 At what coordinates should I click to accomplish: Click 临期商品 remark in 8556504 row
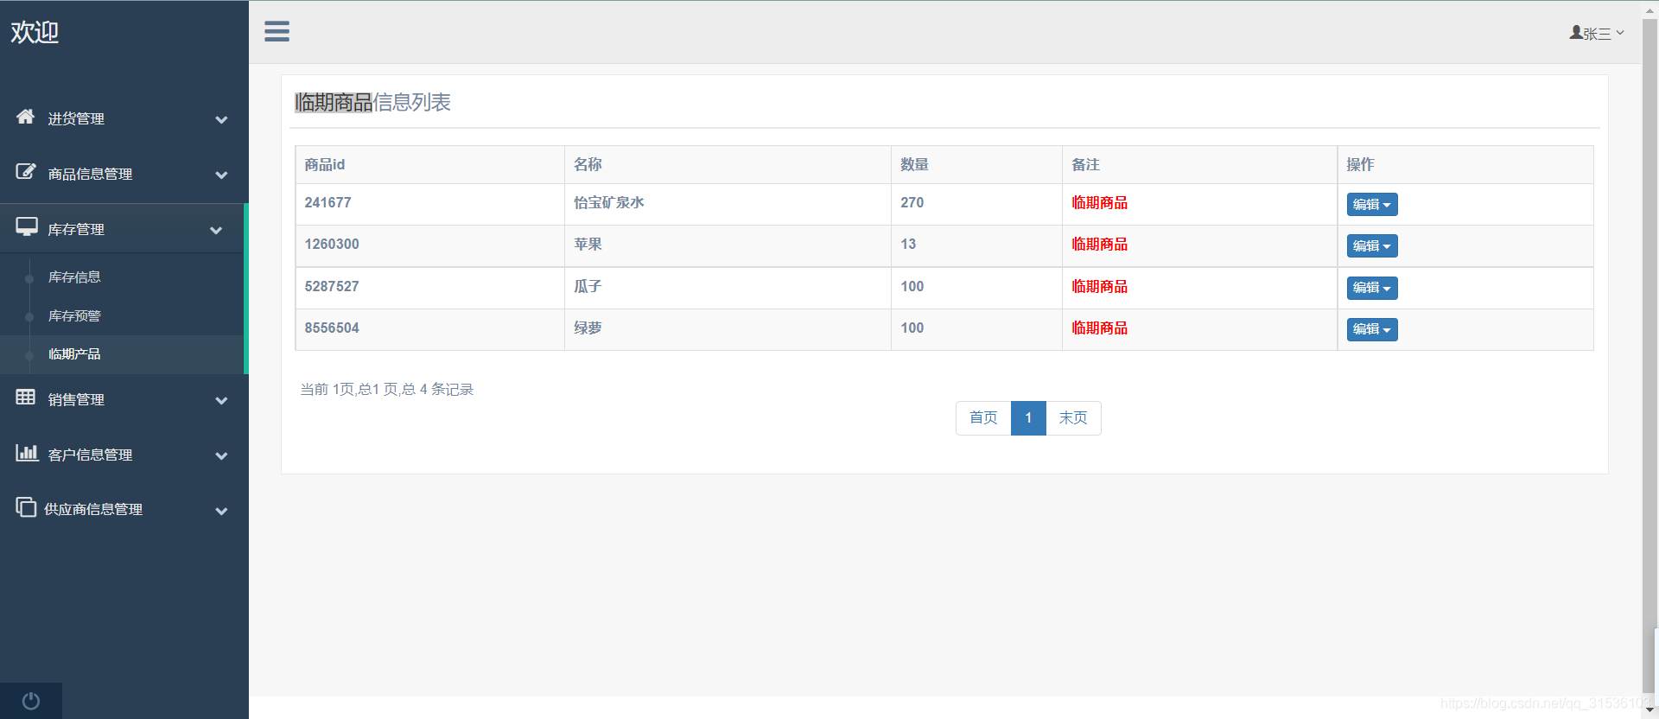point(1099,328)
